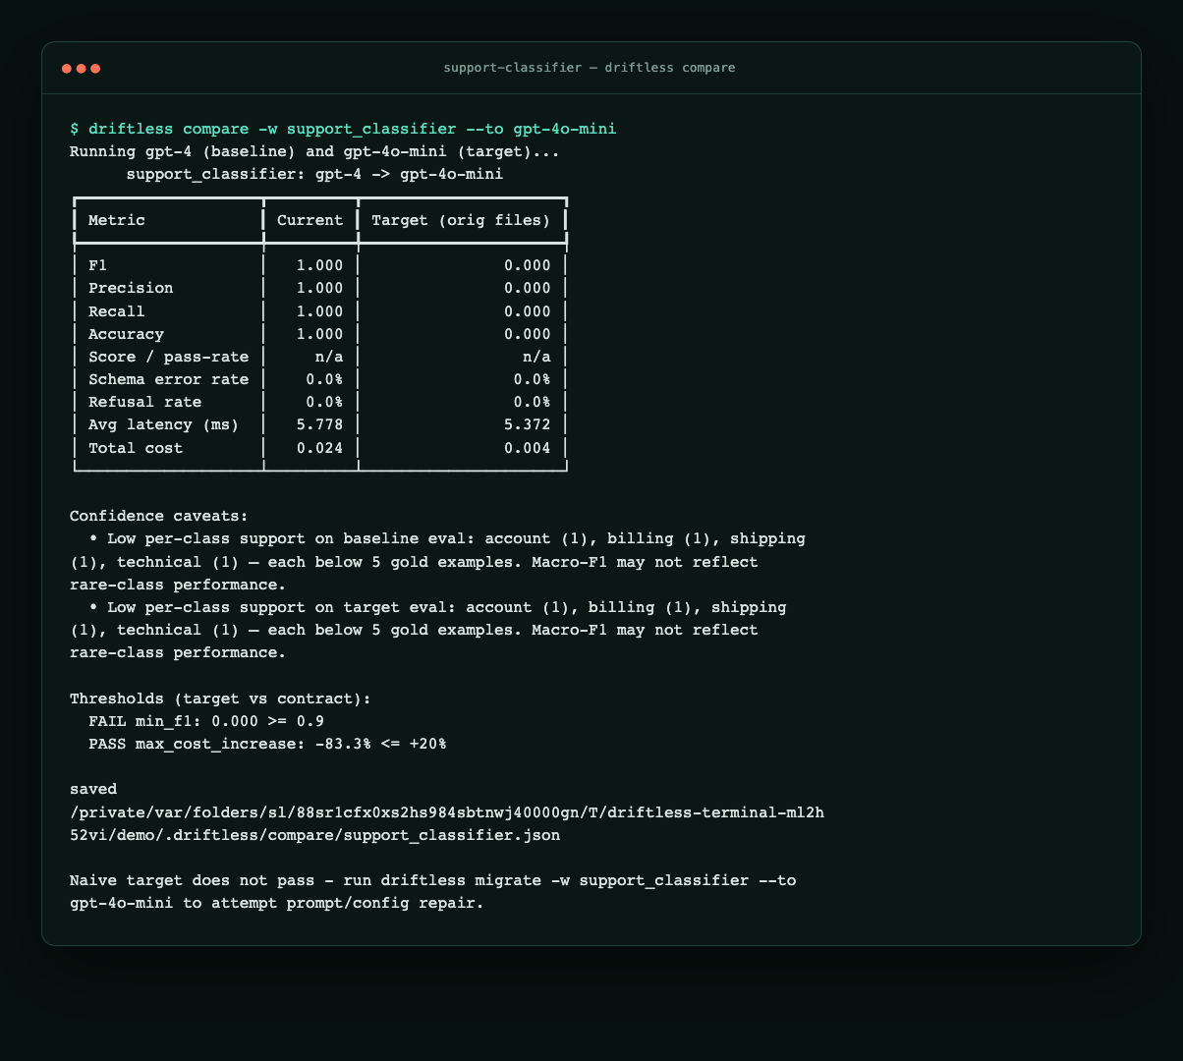This screenshot has width=1183, height=1061.
Task: Click the 'Current' column header
Action: [310, 220]
